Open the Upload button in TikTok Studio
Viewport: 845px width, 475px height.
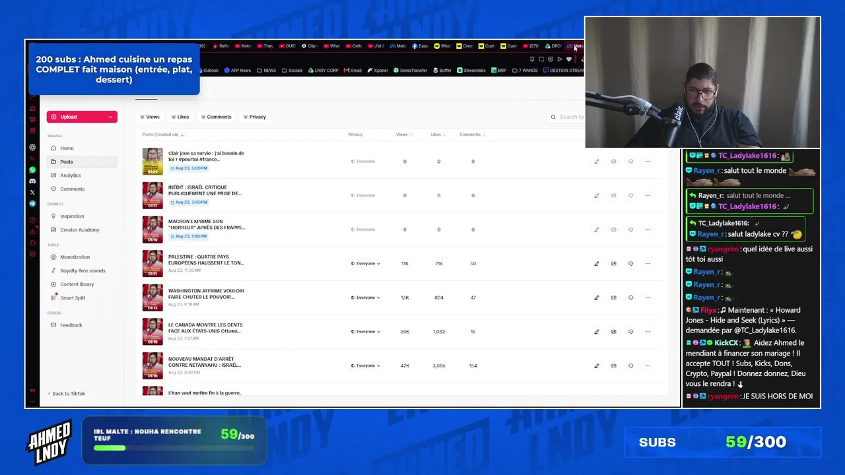[x=82, y=117]
